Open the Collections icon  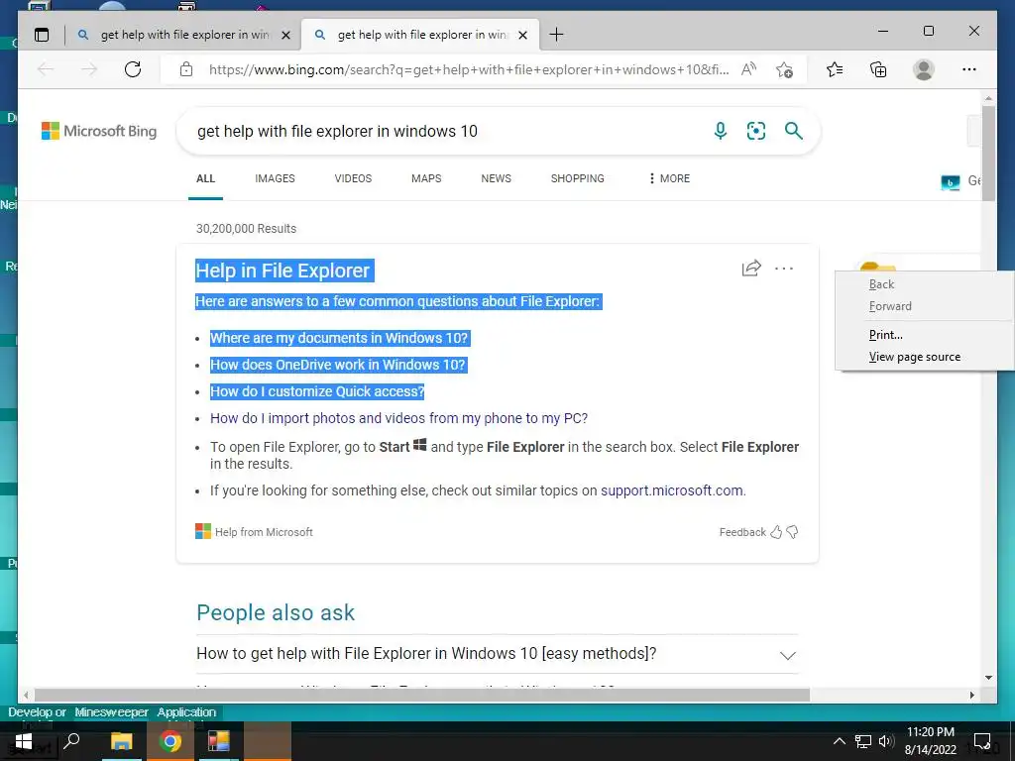pyautogui.click(x=878, y=69)
